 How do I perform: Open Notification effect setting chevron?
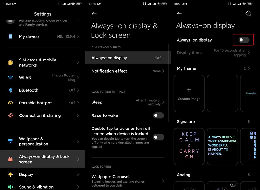[x=163, y=71]
